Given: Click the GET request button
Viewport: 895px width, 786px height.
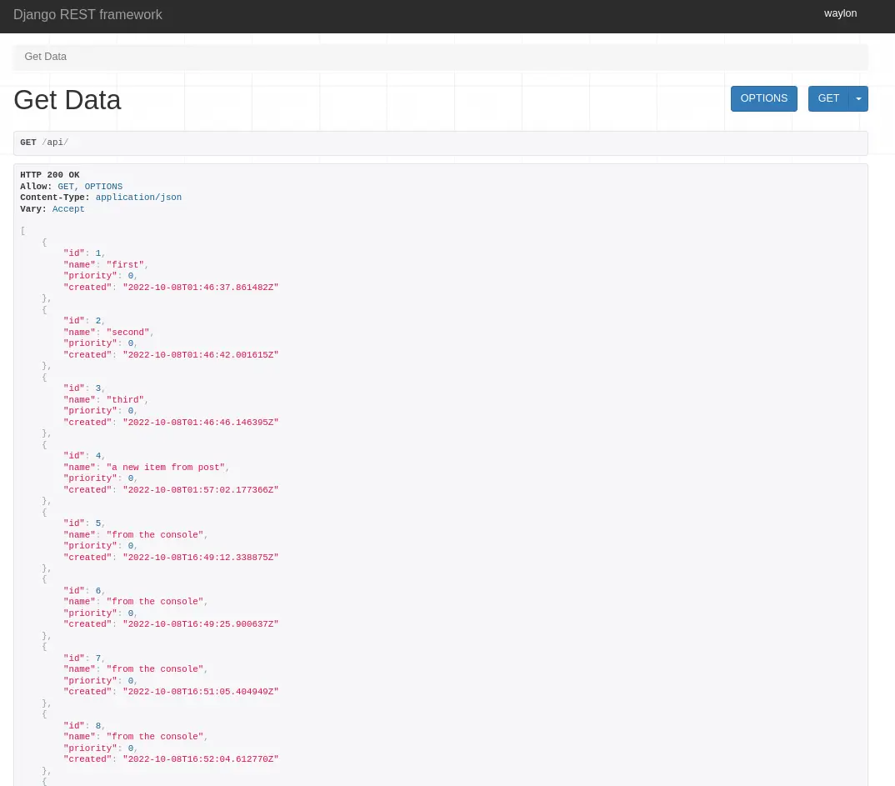Looking at the screenshot, I should click(828, 98).
